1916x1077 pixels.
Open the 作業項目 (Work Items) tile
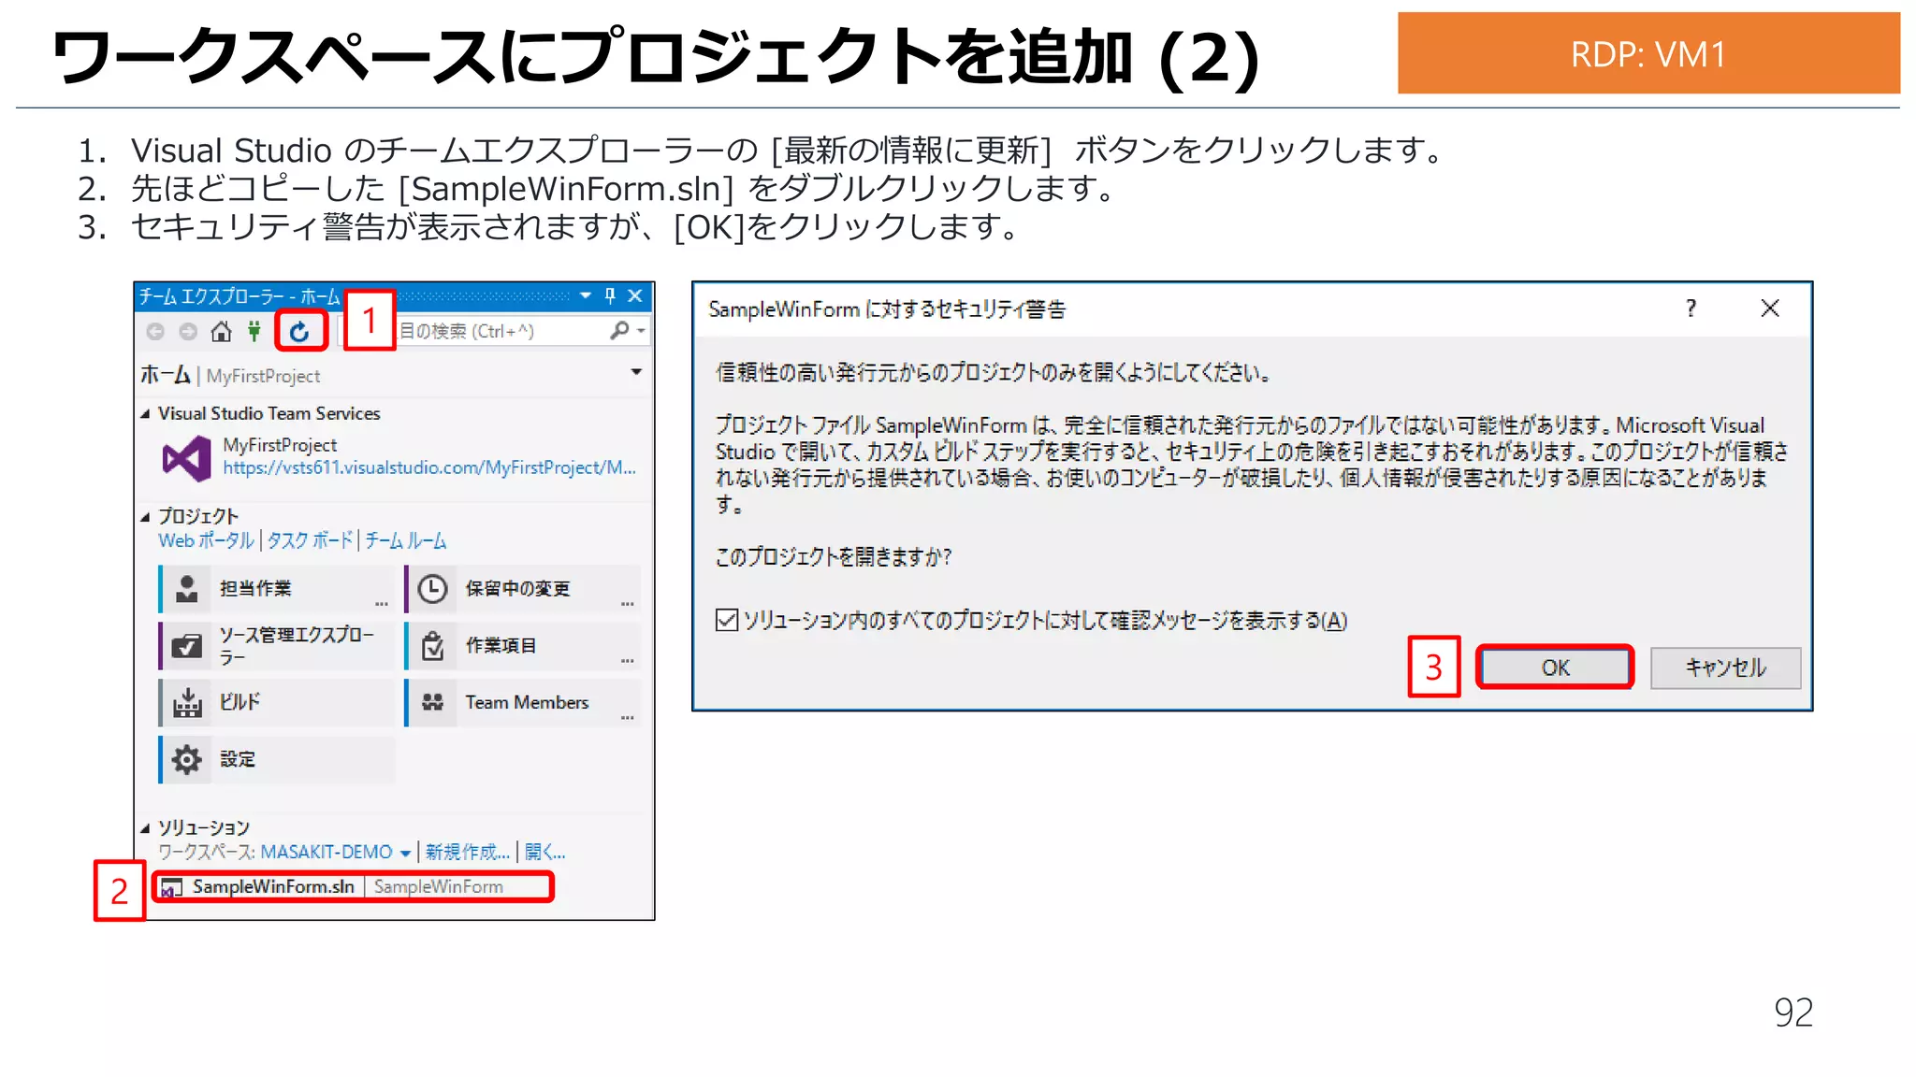522,646
